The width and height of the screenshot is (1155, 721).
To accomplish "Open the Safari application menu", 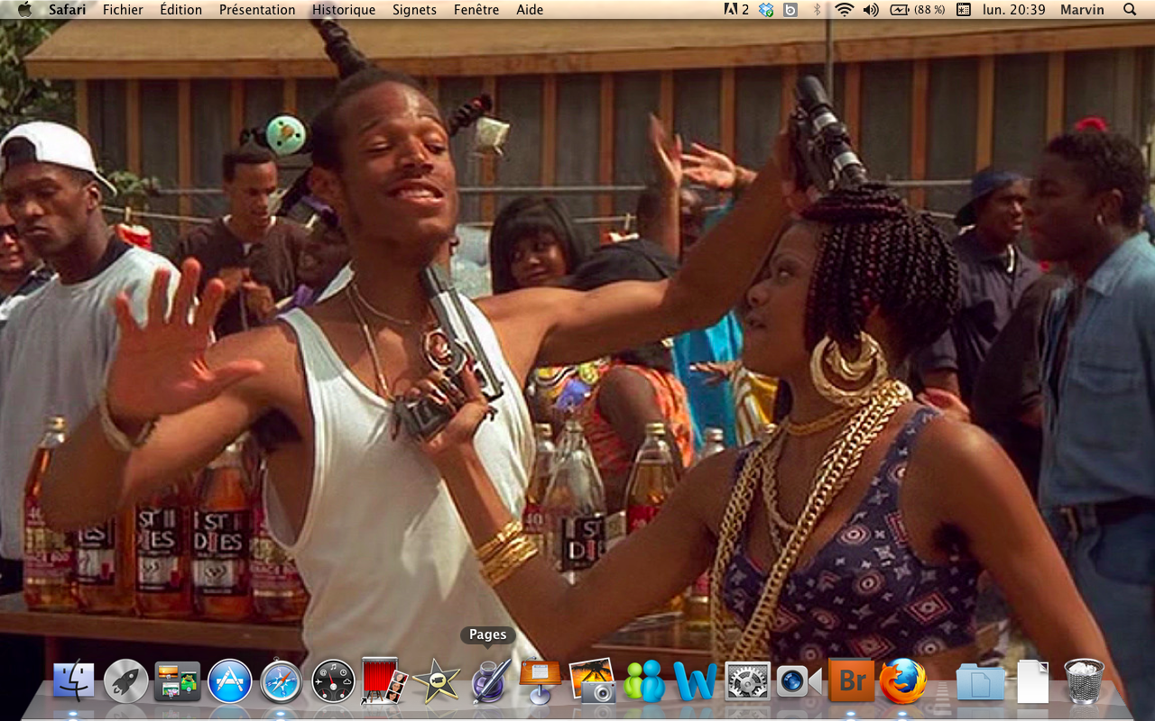I will 68,10.
